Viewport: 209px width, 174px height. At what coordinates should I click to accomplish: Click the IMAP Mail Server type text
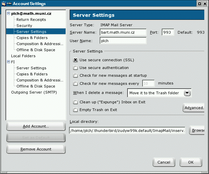point(116,25)
